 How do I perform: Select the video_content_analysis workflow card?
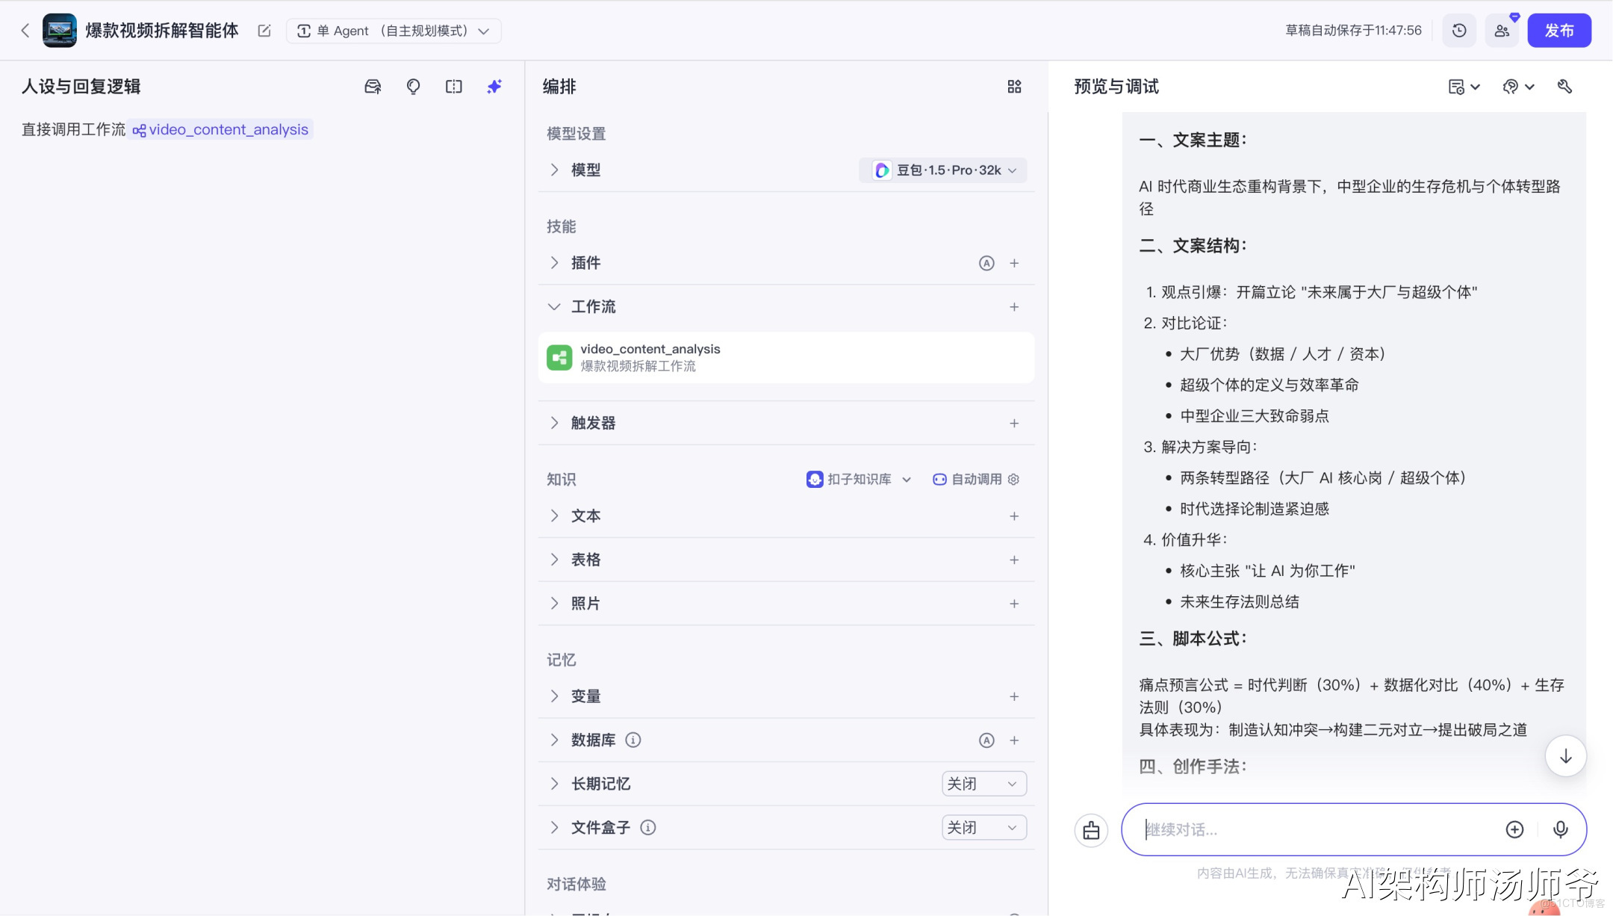pyautogui.click(x=786, y=357)
